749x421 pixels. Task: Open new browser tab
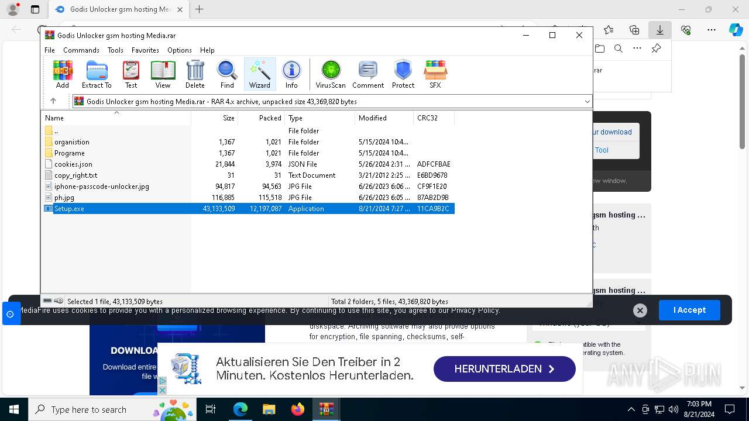tap(200, 9)
